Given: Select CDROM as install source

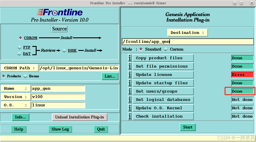Looking at the screenshot, I should pyautogui.click(x=20, y=38).
